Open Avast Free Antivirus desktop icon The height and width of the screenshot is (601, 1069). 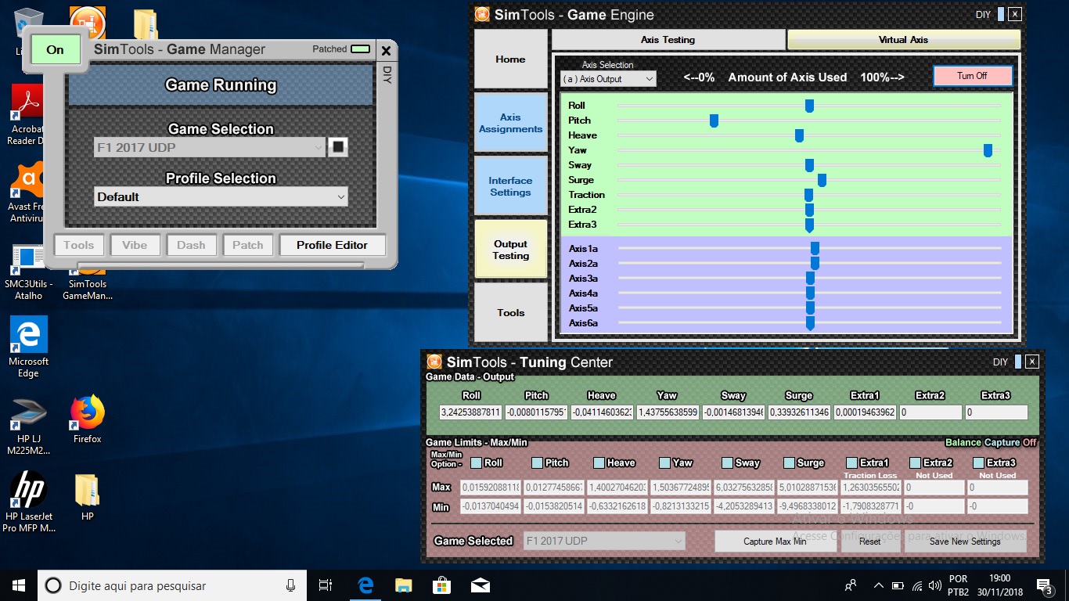(27, 193)
